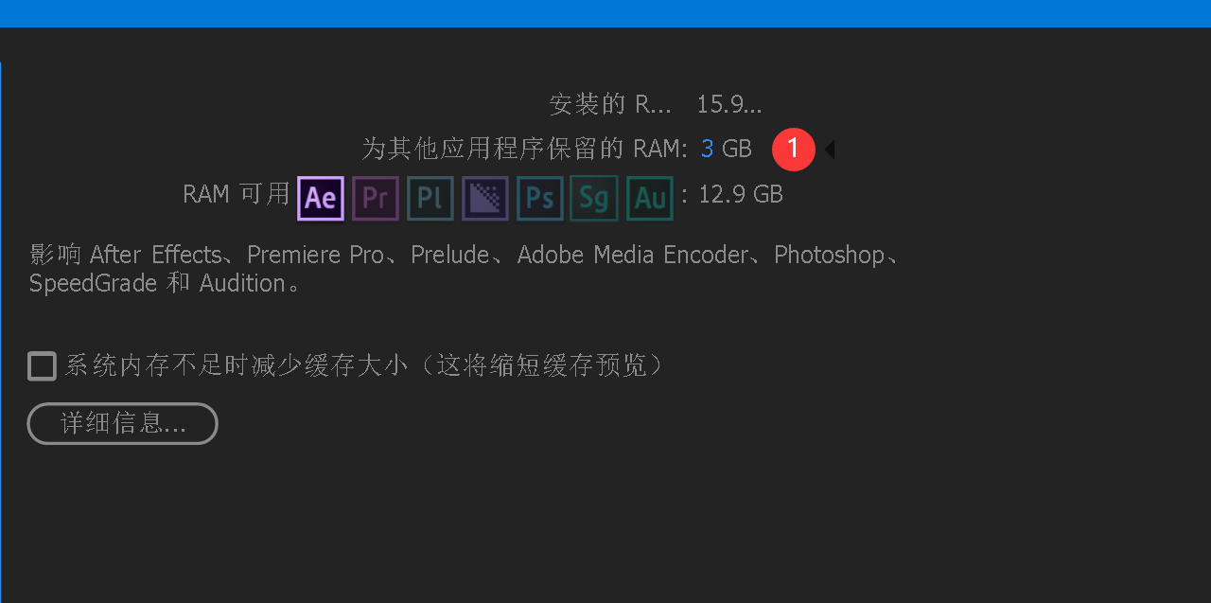1211x603 pixels.
Task: Click the Photoshop (Ps) icon
Action: [x=540, y=198]
